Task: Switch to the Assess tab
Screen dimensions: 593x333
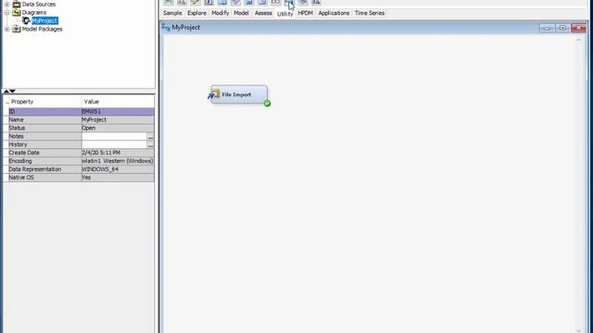Action: click(263, 13)
